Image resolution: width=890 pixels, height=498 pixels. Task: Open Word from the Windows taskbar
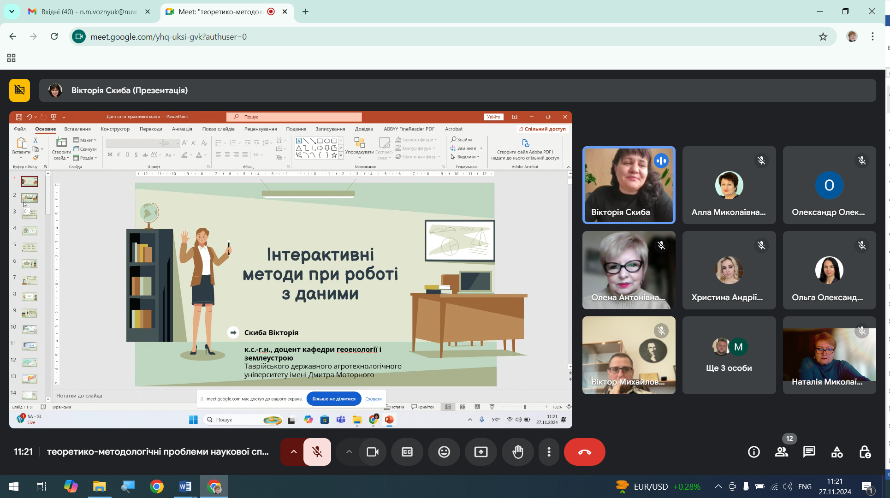185,486
